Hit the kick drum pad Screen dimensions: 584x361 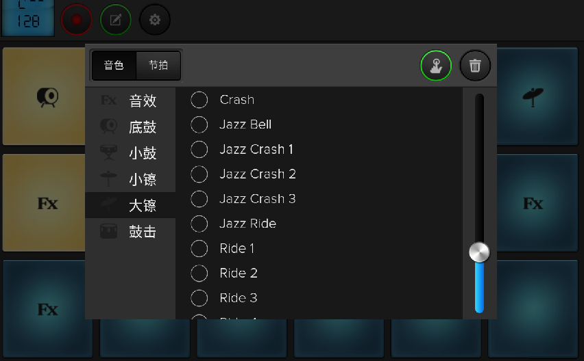tap(47, 96)
